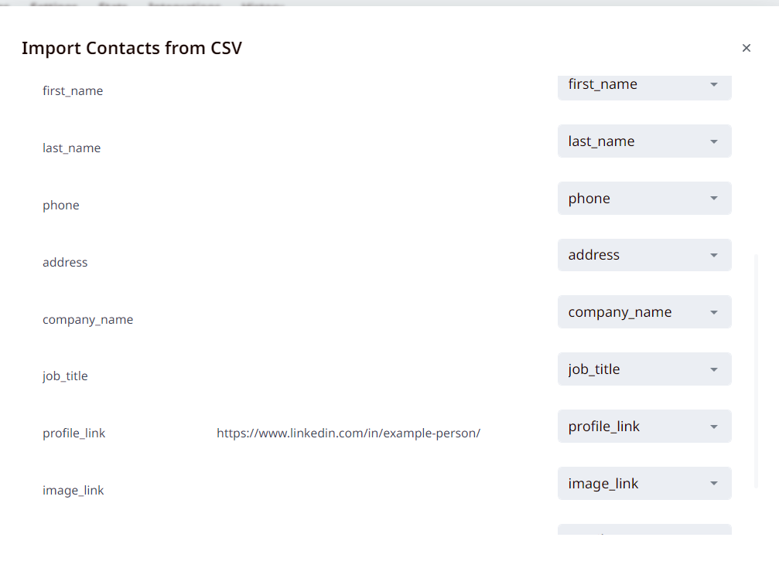Click the profile_link CSV column label
Viewport: 779px width, 561px height.
[x=73, y=433]
